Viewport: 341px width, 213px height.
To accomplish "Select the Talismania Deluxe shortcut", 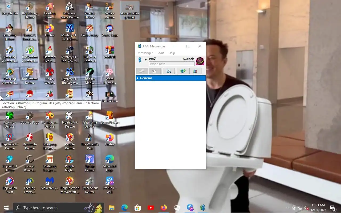I will [x=90, y=120].
